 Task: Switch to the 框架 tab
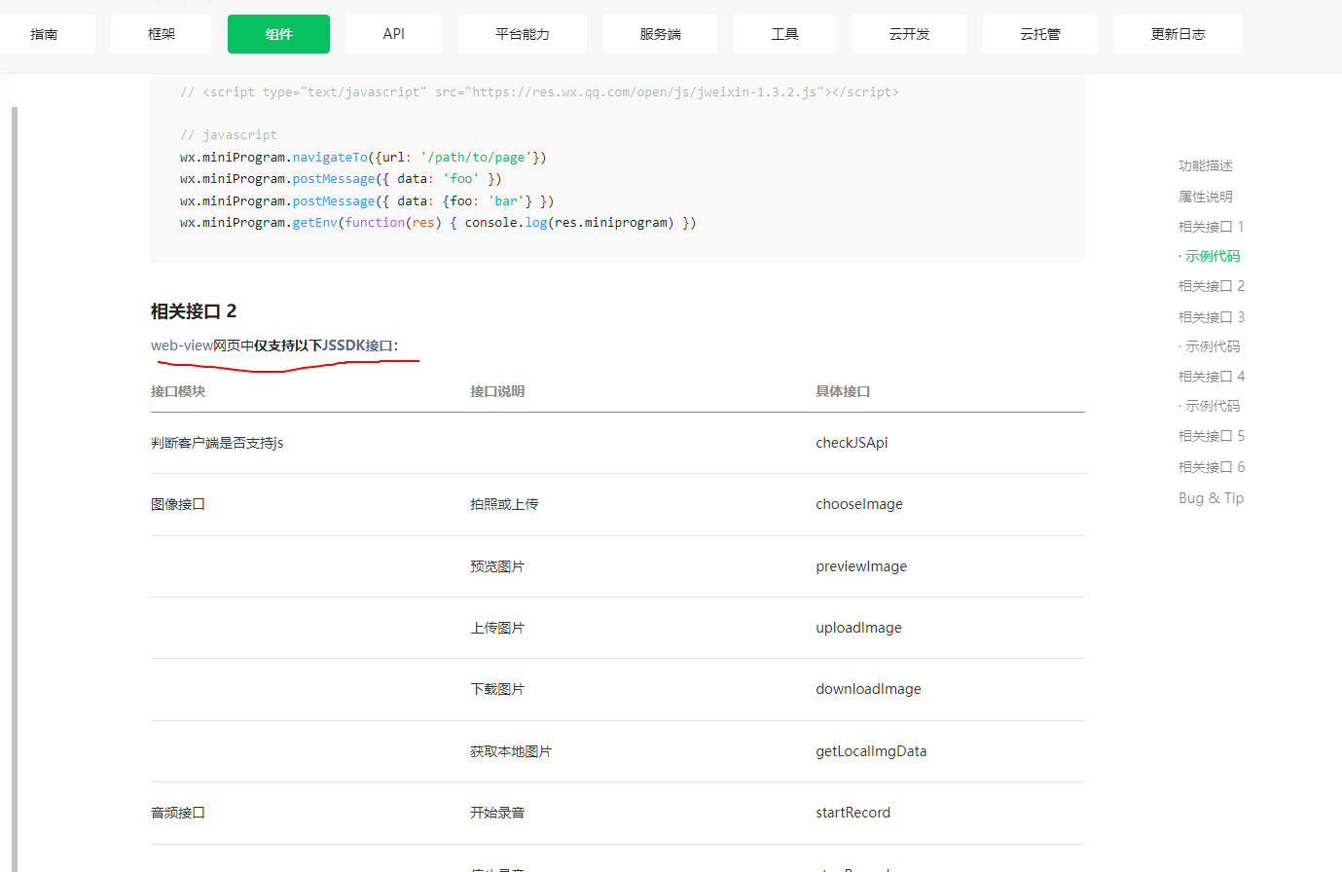click(162, 34)
